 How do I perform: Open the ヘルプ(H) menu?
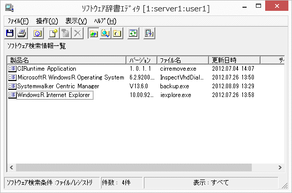click(105, 21)
